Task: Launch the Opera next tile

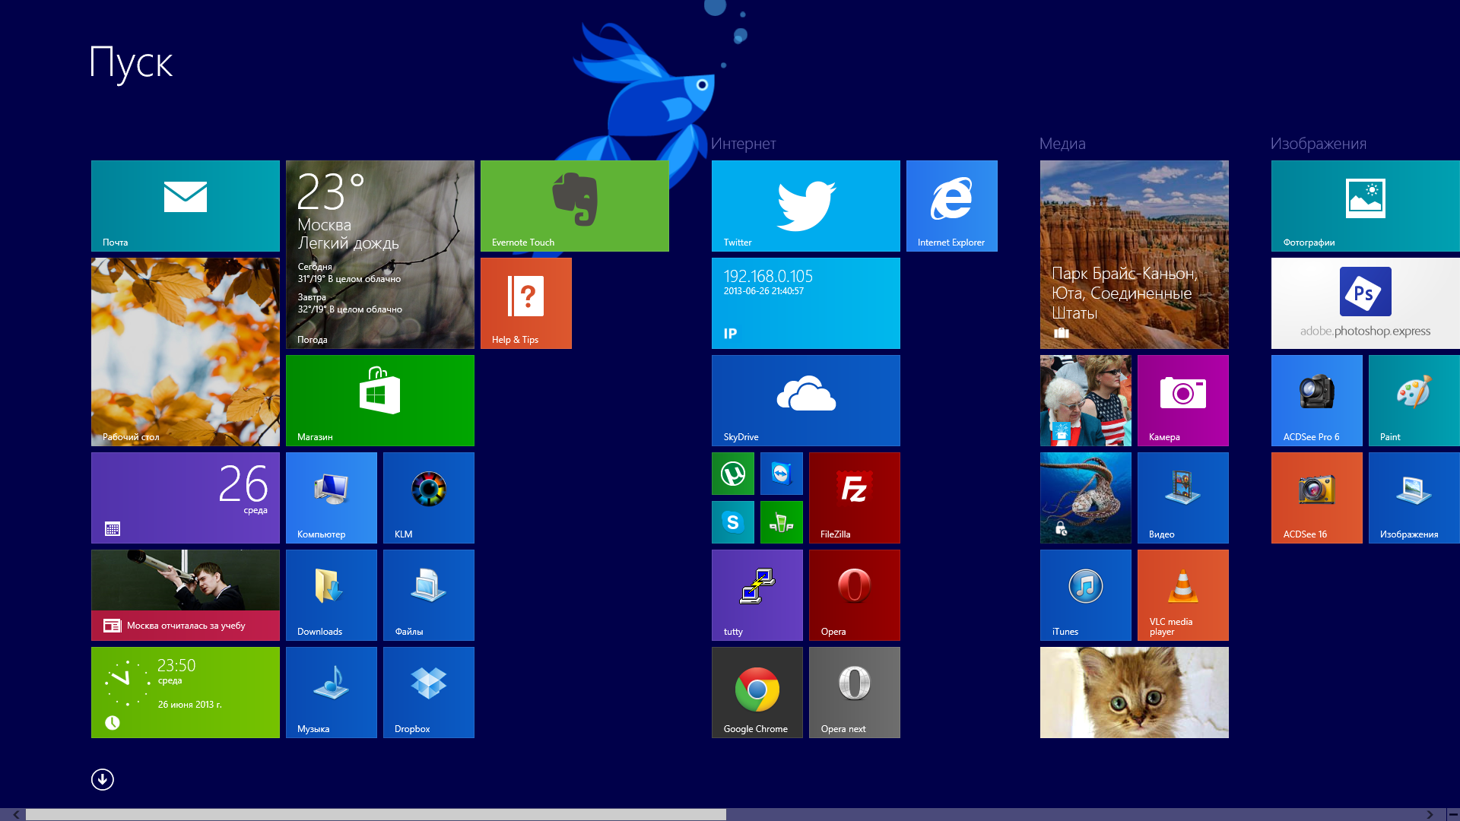Action: point(855,693)
